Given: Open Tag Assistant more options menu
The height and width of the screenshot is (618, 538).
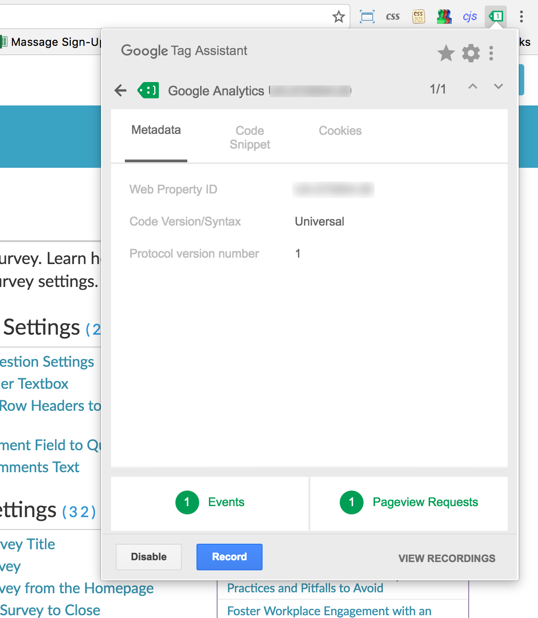Looking at the screenshot, I should [x=491, y=53].
